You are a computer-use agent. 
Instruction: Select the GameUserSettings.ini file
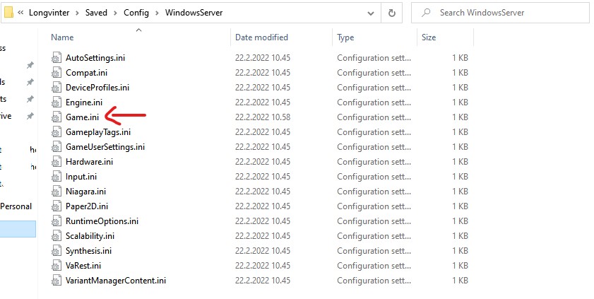[x=105, y=147]
